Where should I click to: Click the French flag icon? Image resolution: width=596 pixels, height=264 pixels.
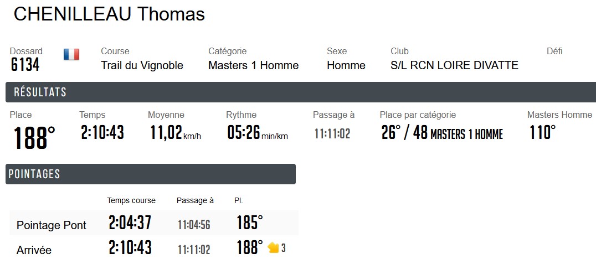(71, 54)
